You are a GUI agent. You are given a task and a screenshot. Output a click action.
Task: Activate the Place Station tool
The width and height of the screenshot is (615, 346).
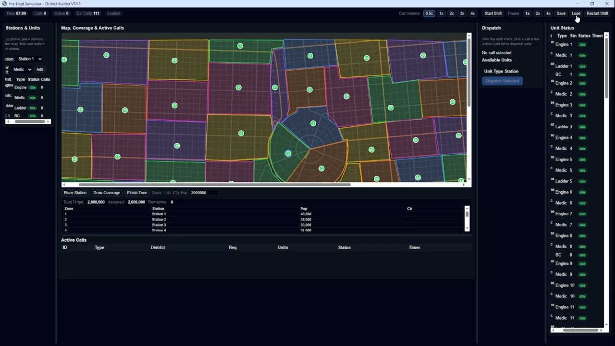75,193
